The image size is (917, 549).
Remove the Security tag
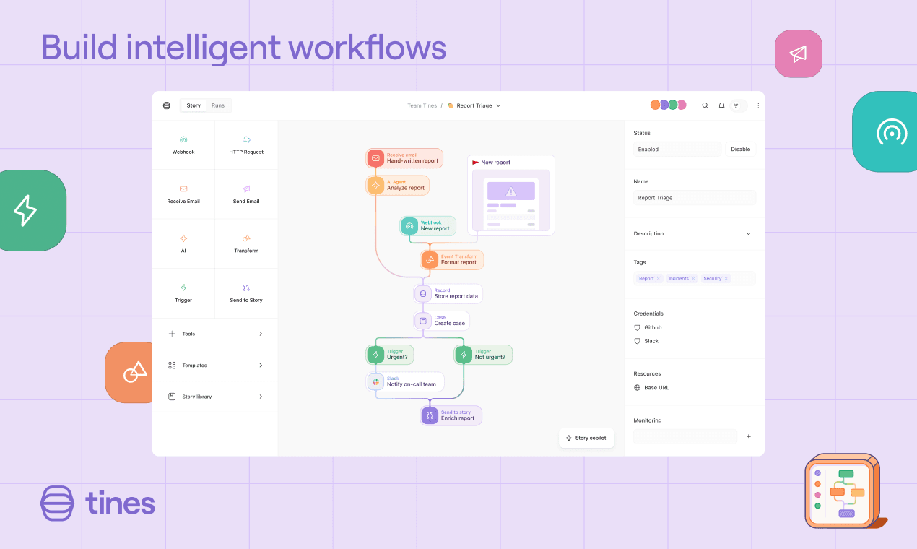pyautogui.click(x=726, y=278)
